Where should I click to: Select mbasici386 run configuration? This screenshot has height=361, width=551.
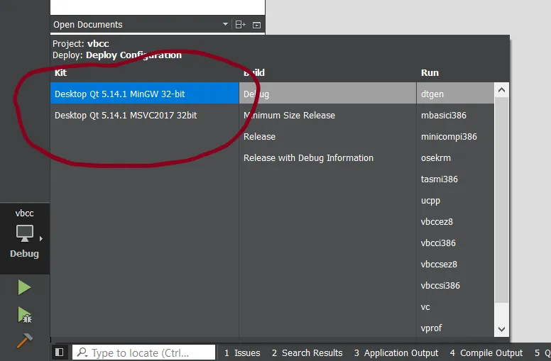point(455,115)
